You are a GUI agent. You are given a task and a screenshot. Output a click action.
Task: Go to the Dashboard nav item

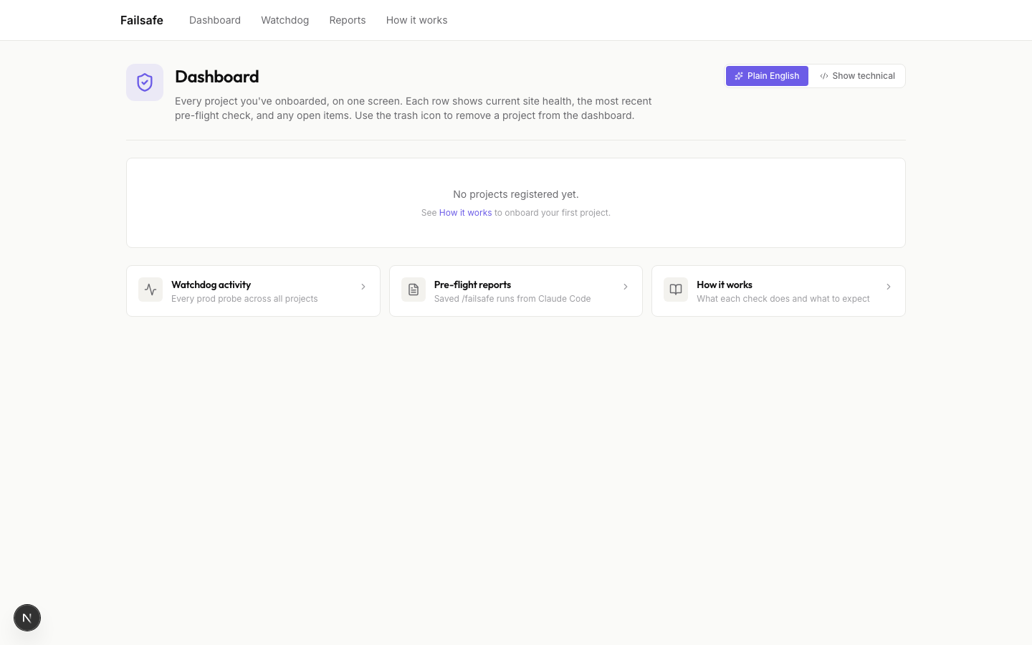click(215, 20)
